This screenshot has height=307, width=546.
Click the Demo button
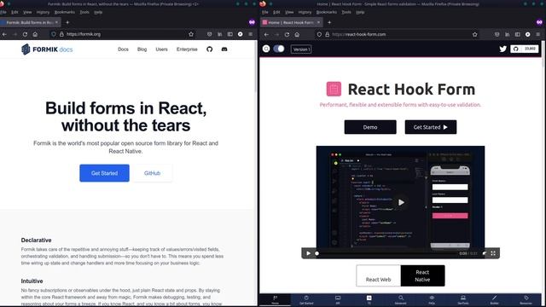(x=370, y=127)
